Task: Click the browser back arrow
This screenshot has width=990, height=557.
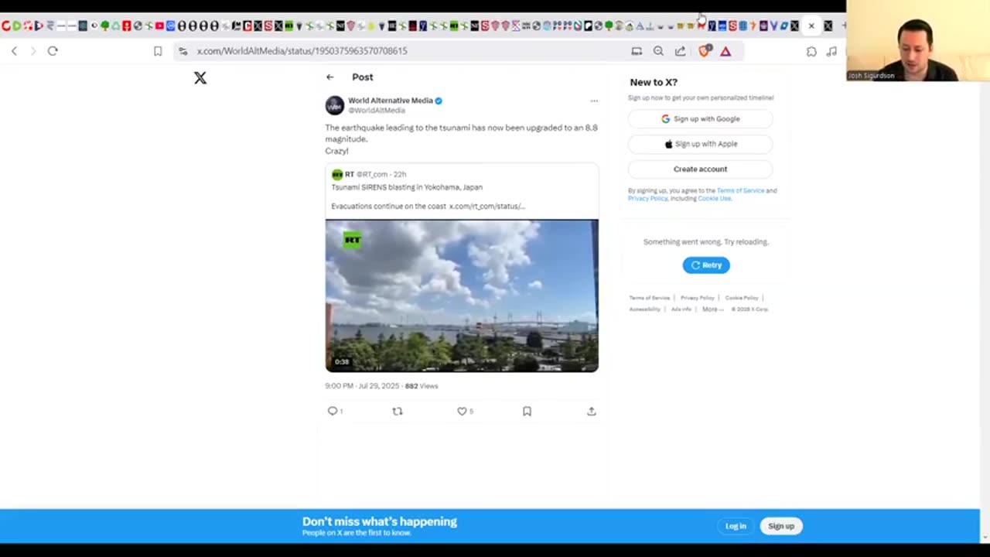Action: point(14,51)
